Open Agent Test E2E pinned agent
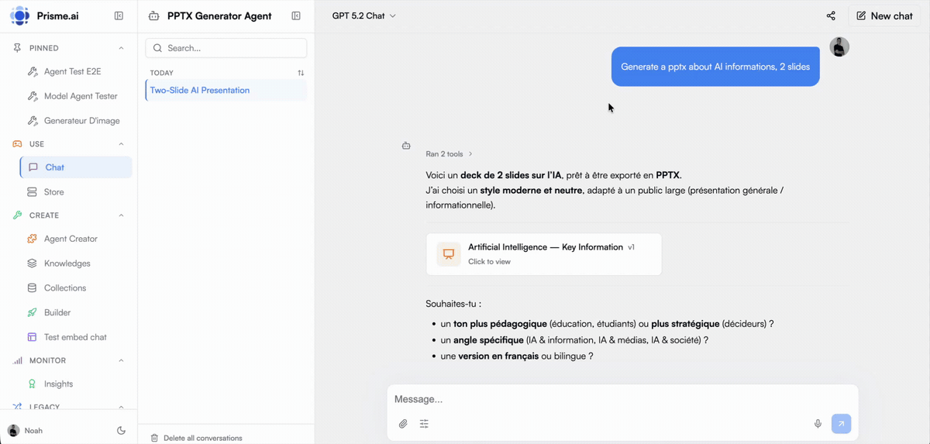 (72, 71)
